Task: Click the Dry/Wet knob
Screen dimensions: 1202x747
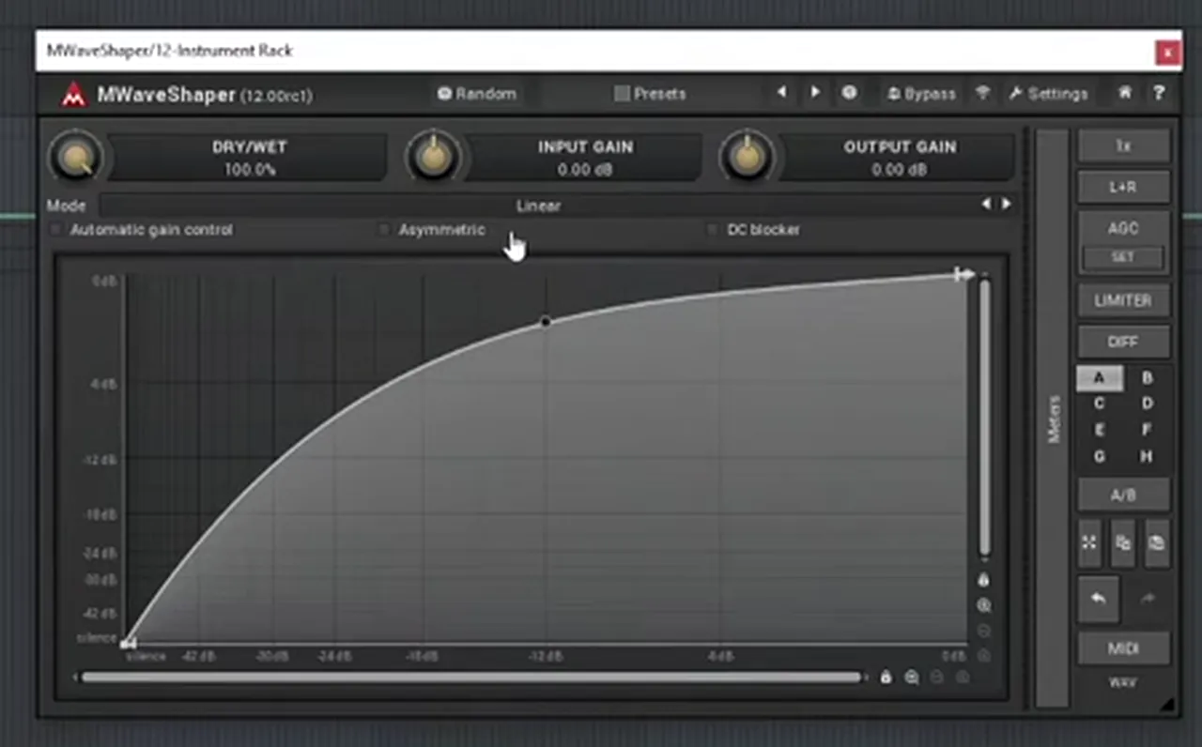Action: tap(77, 157)
